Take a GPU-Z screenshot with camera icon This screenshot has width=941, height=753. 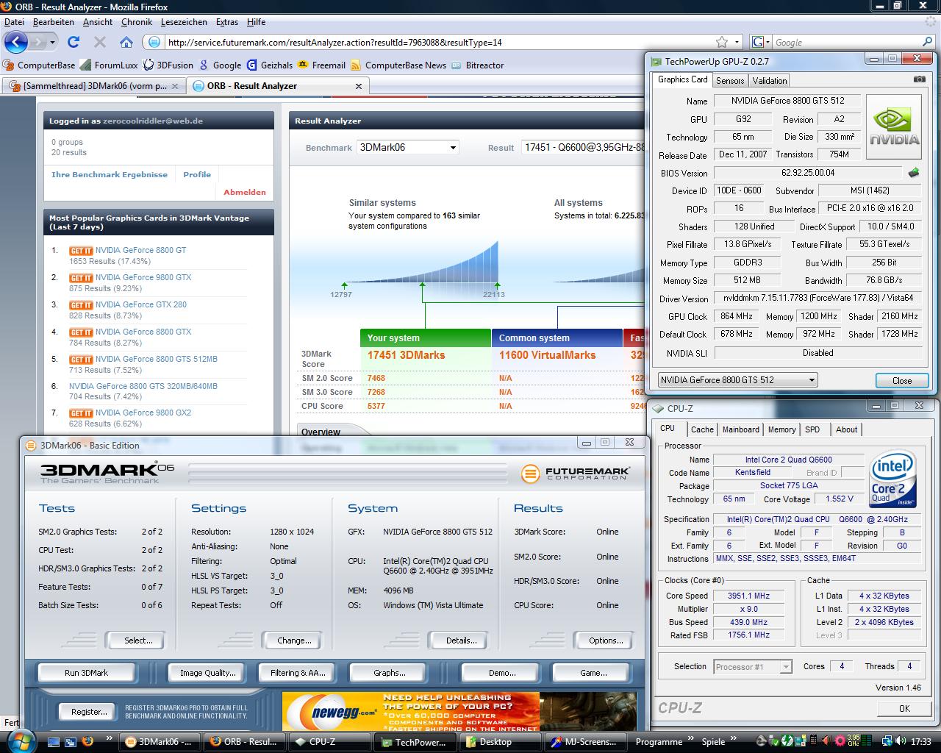(x=919, y=79)
